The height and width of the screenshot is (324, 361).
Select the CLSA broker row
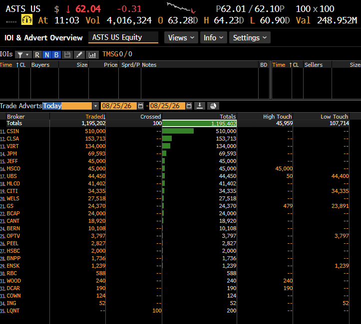coord(175,139)
